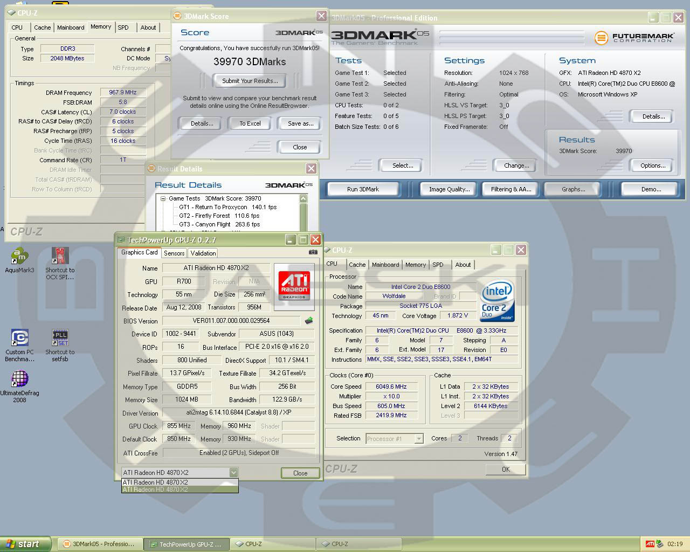This screenshot has width=690, height=552.
Task: Click GPU-Z screenshot camera icon
Action: click(x=313, y=252)
